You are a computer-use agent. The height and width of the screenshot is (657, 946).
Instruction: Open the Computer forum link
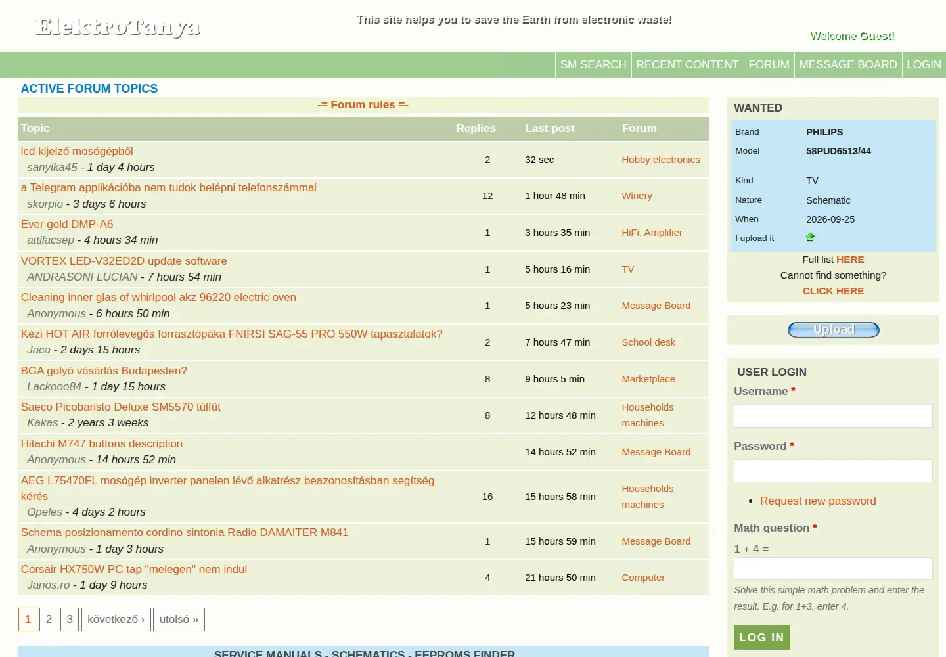click(643, 578)
